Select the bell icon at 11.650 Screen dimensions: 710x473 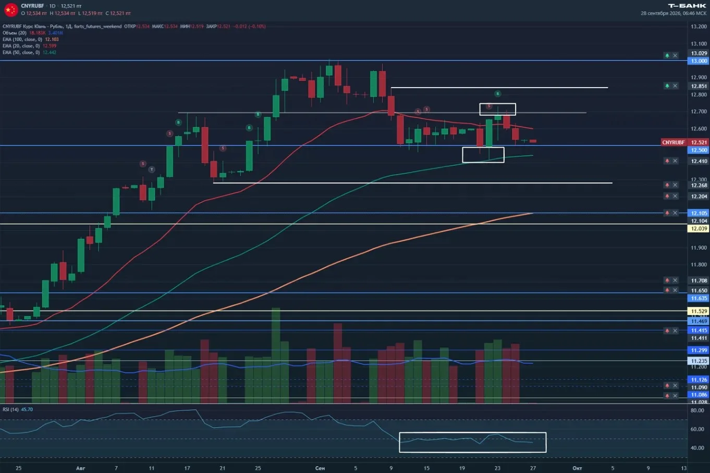point(667,290)
